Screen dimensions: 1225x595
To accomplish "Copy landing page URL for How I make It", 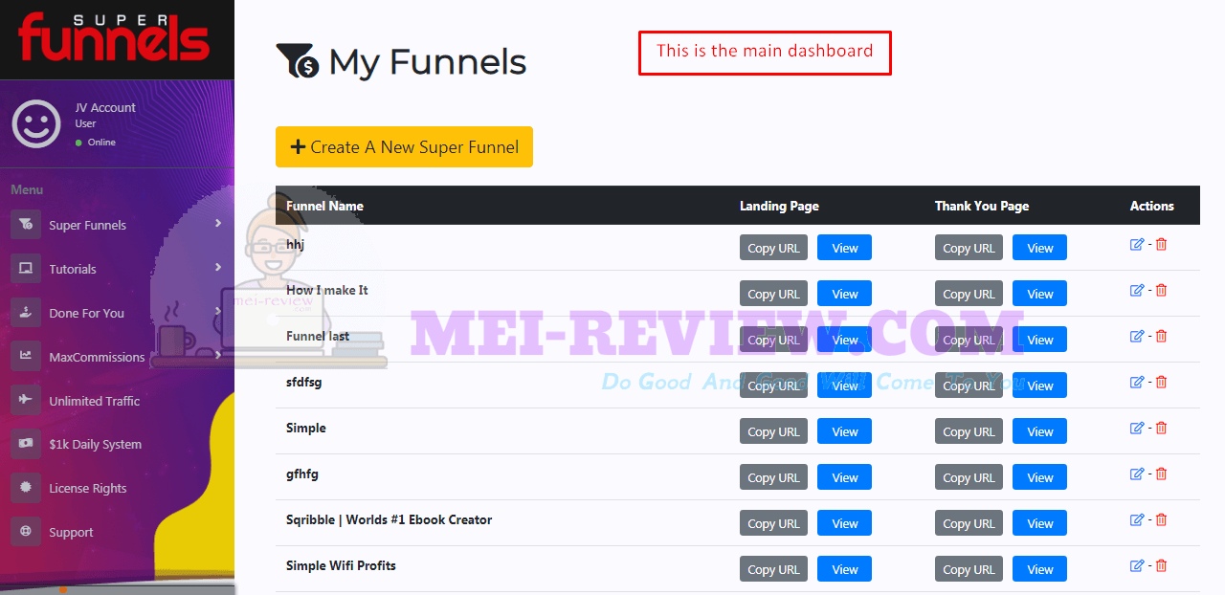I will (x=773, y=294).
